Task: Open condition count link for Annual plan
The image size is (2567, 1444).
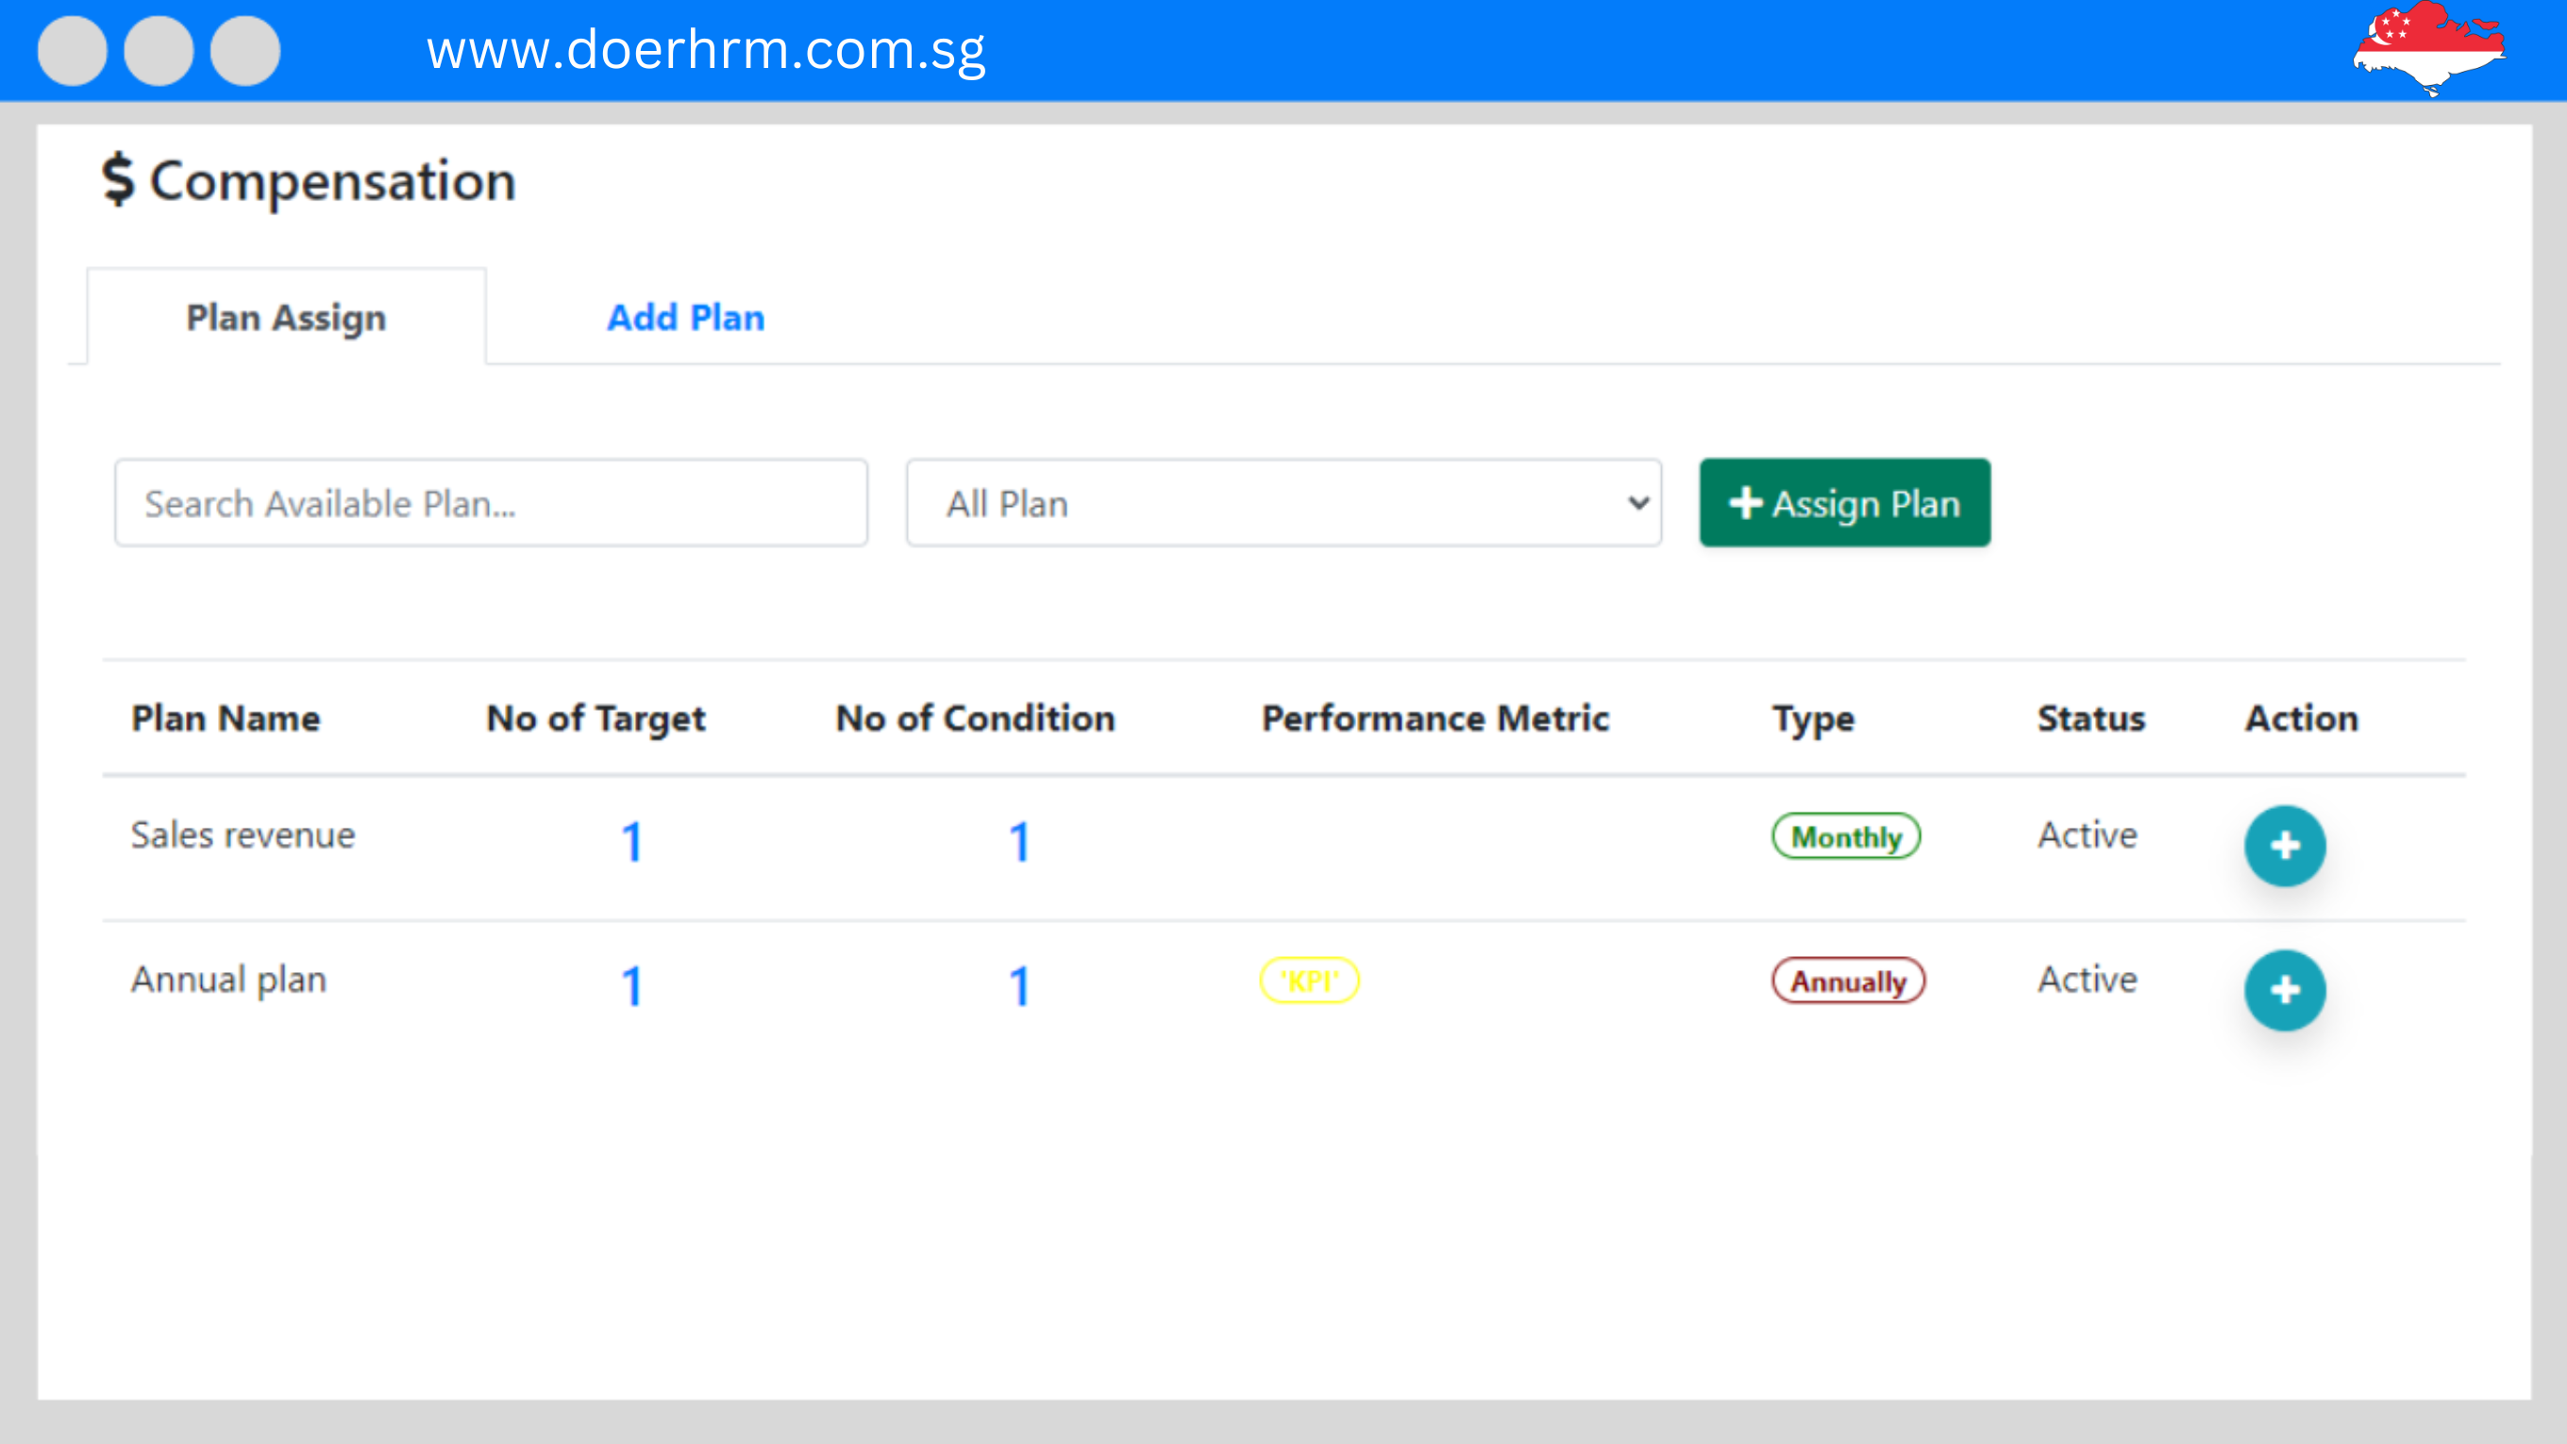Action: (1018, 985)
